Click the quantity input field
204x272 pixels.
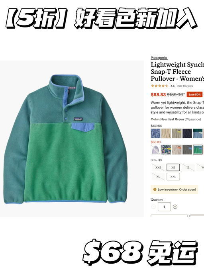click(x=164, y=207)
